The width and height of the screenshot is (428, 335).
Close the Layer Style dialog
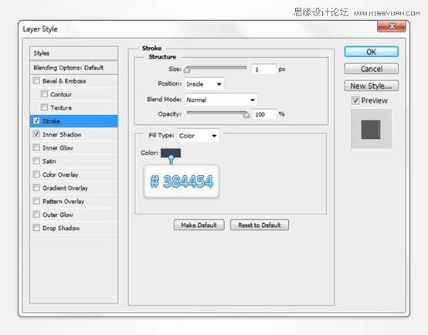pyautogui.click(x=392, y=26)
